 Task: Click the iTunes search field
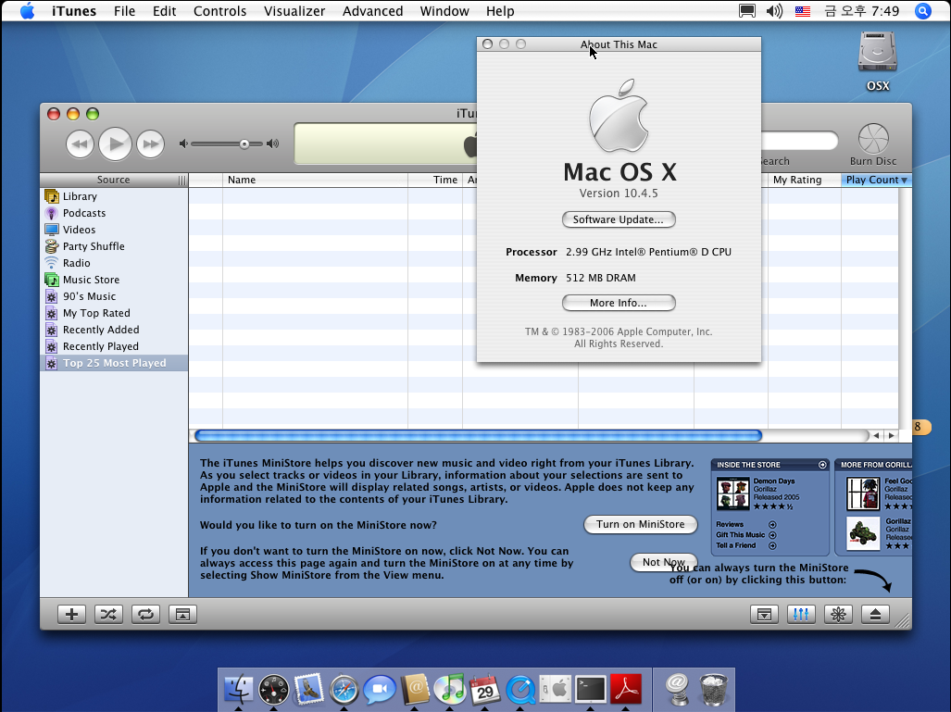[799, 142]
